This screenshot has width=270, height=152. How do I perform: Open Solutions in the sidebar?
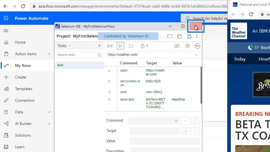click(x=23, y=135)
